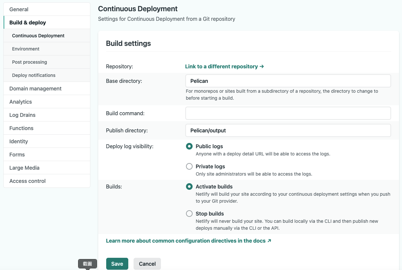402x270 pixels.
Task: Open Link to a different repository
Action: point(224,66)
